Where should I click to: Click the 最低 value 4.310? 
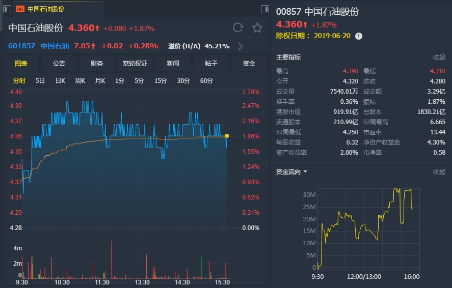438,71
